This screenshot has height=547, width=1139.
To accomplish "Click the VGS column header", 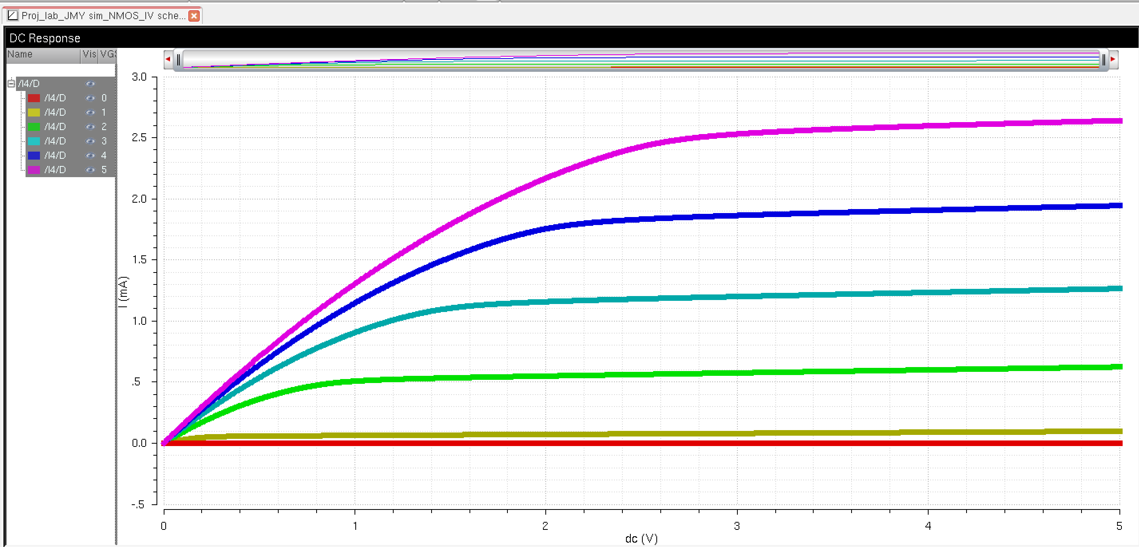I will click(x=107, y=54).
